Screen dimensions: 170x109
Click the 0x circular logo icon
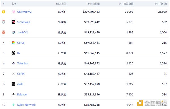tap(13, 53)
